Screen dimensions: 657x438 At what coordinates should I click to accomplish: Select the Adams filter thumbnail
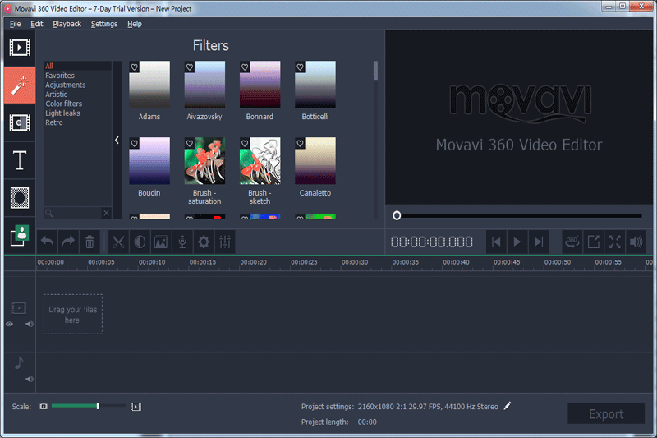pyautogui.click(x=149, y=85)
